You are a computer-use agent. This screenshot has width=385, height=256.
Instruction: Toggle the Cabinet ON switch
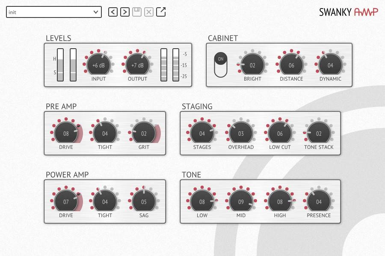click(x=221, y=65)
